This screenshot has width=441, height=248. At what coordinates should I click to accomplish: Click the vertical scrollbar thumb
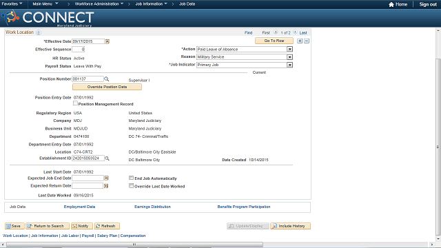click(x=438, y=147)
